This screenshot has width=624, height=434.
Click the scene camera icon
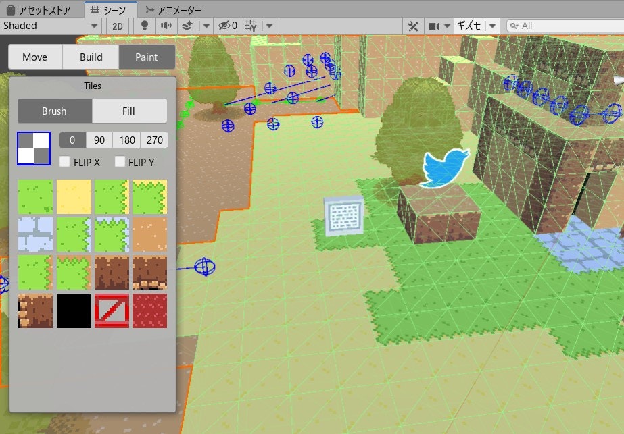click(x=433, y=26)
